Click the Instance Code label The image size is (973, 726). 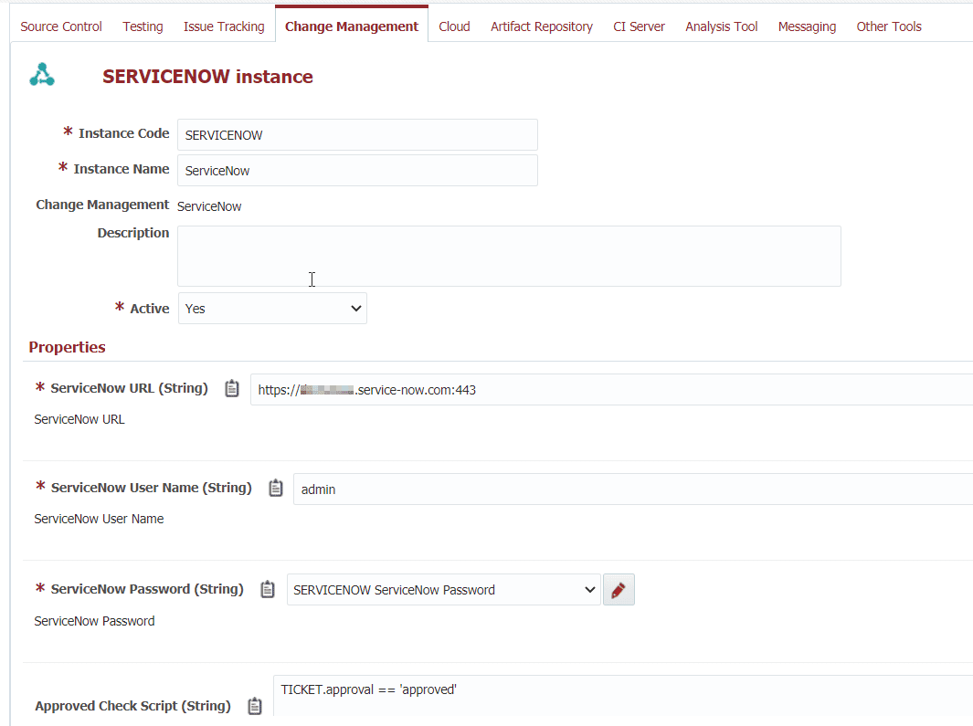[123, 133]
